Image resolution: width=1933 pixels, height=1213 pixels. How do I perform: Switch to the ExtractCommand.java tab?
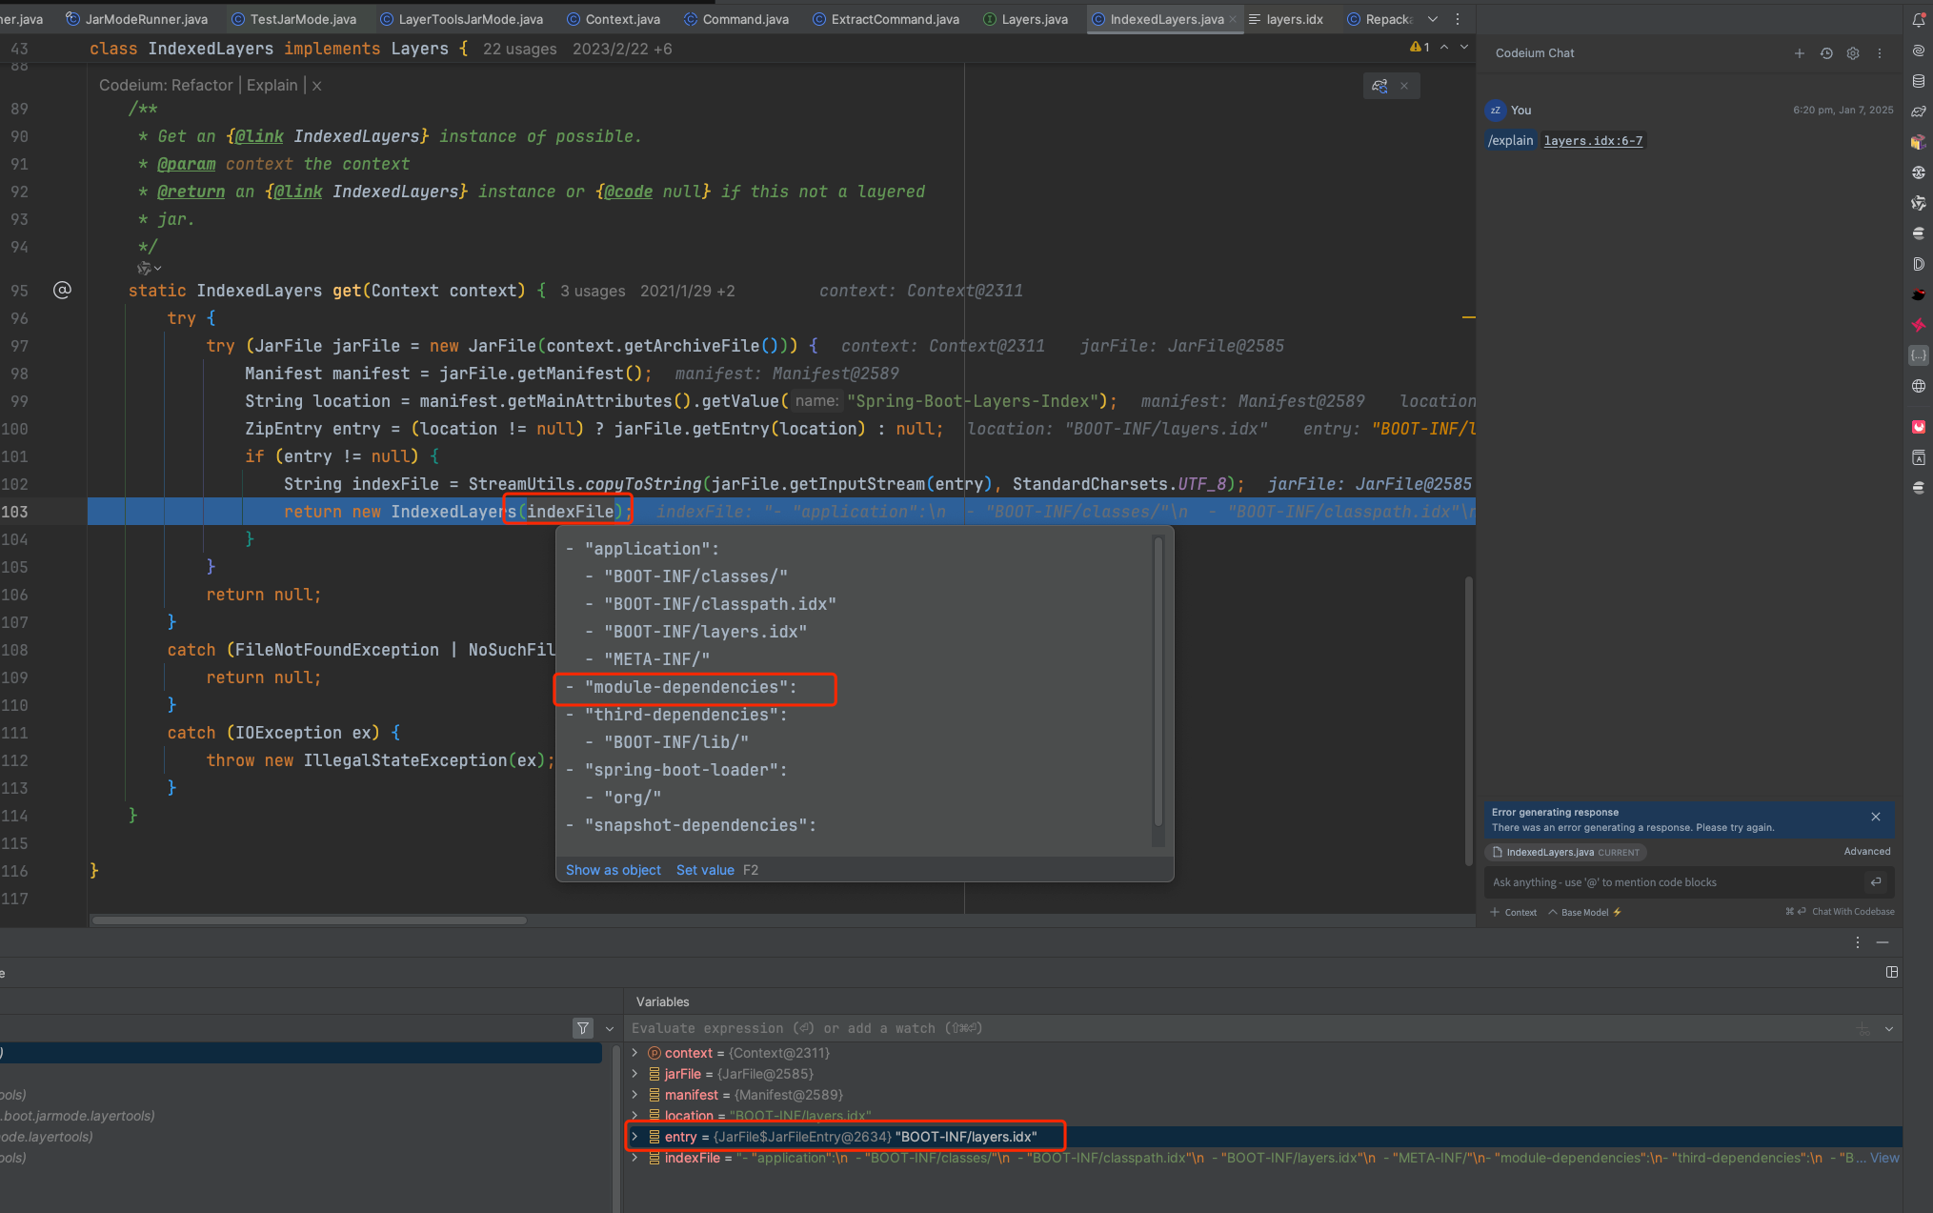[x=894, y=19]
